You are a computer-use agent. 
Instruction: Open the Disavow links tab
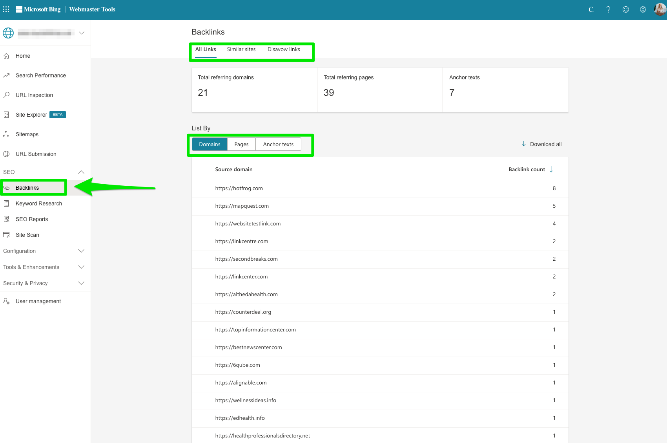tap(283, 49)
